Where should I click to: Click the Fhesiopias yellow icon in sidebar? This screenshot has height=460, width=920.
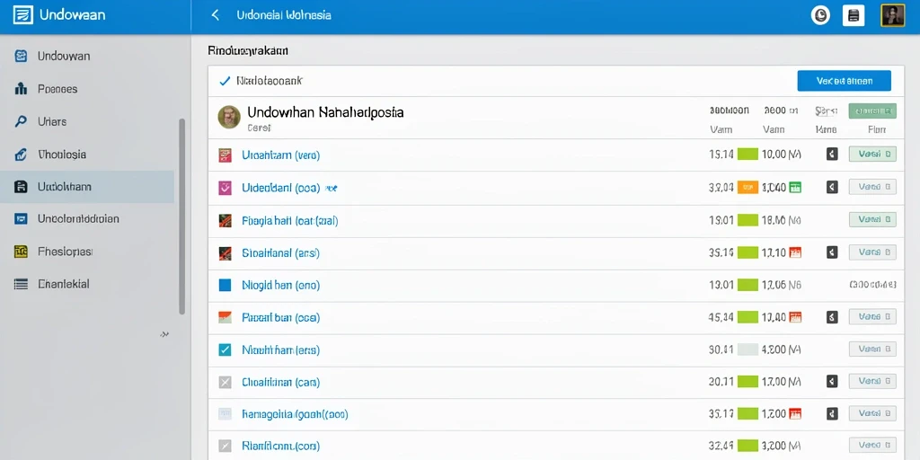tap(21, 252)
